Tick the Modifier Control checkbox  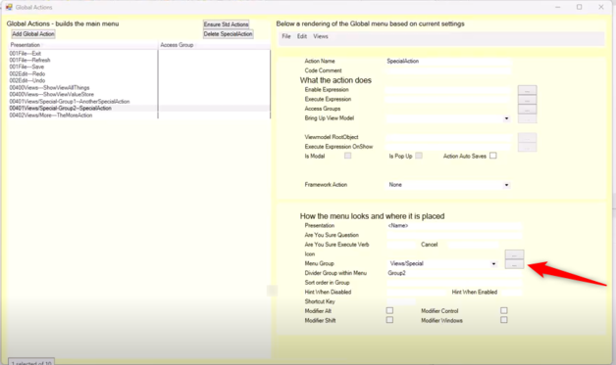(503, 310)
